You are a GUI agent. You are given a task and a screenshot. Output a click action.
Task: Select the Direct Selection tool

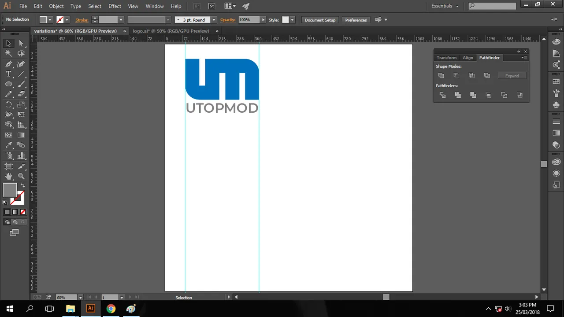(x=21, y=43)
